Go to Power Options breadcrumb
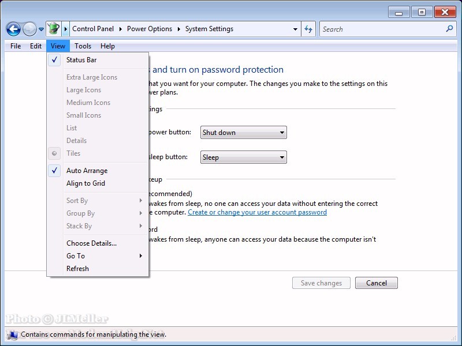Image resolution: width=462 pixels, height=346 pixels. click(150, 29)
